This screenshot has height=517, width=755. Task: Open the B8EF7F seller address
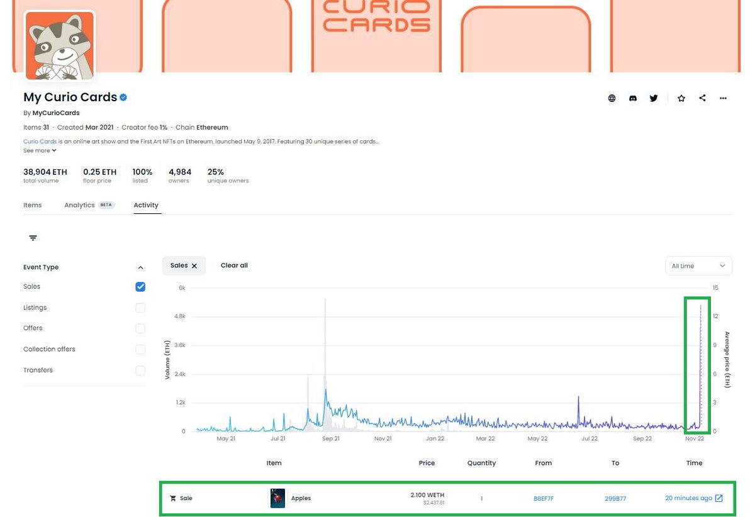[544, 499]
